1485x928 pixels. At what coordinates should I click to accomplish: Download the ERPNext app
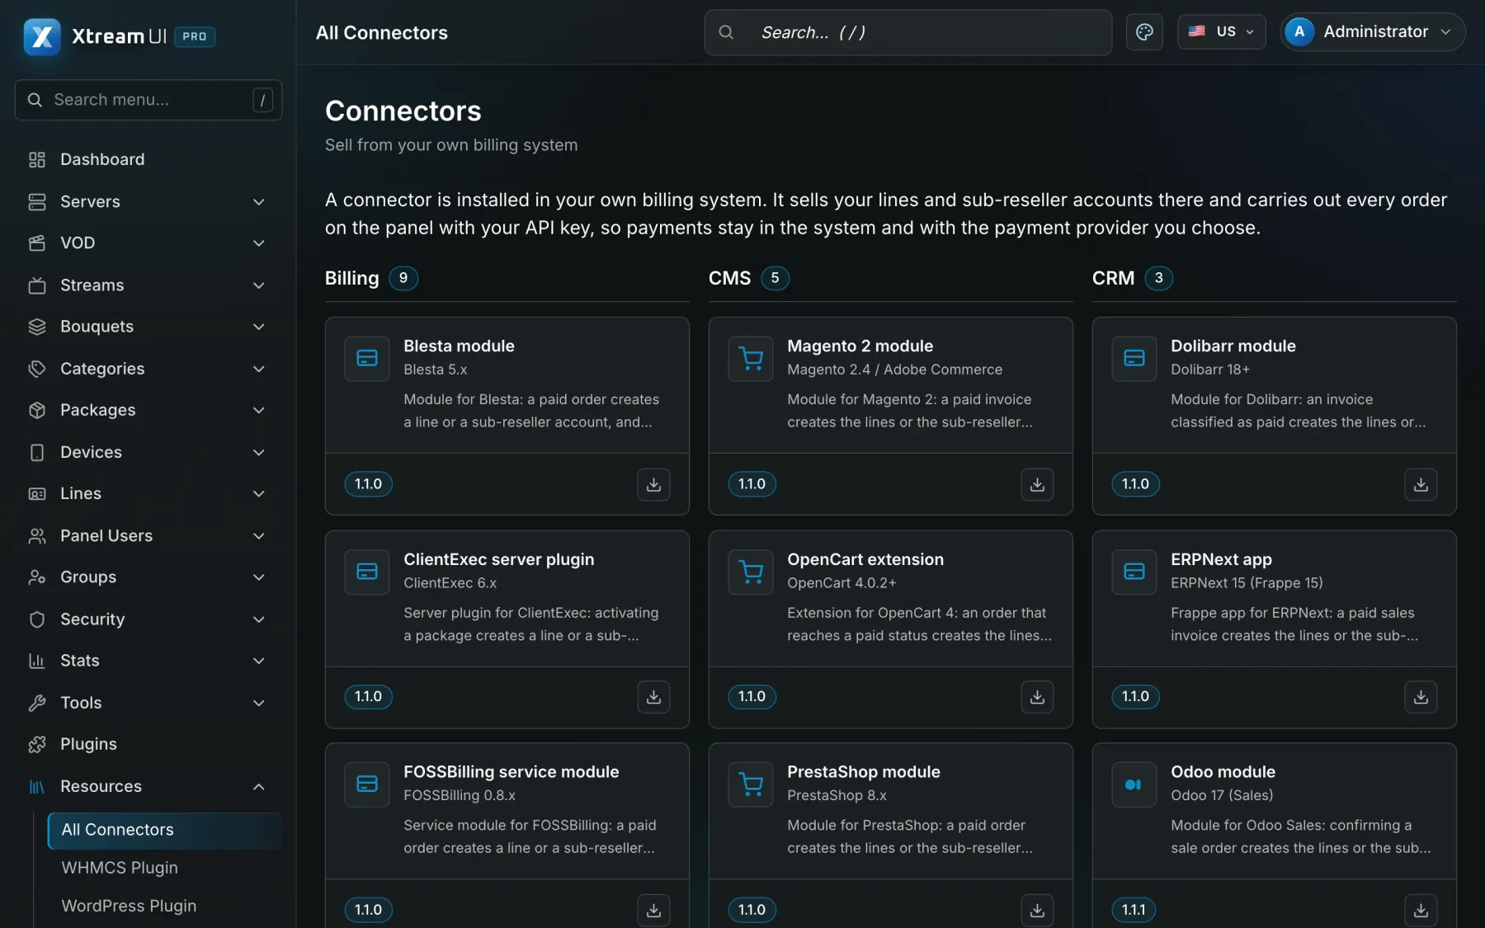point(1421,697)
